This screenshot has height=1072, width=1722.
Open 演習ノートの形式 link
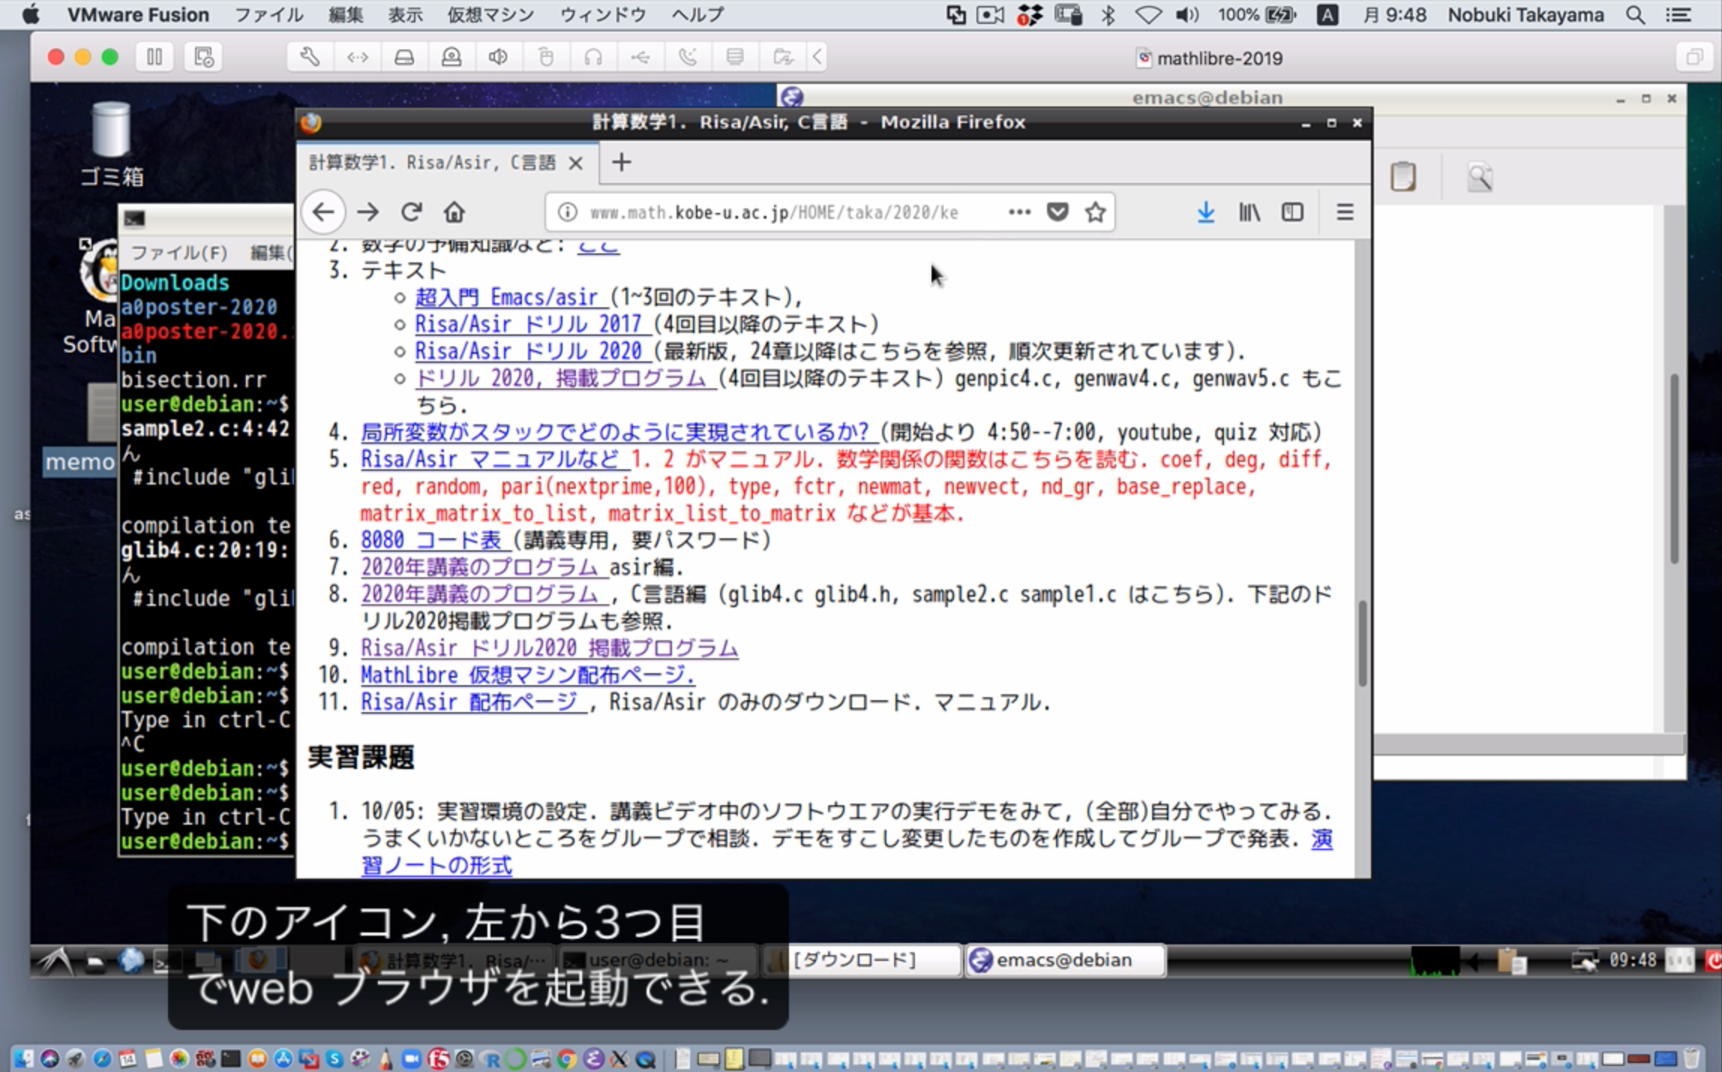436,865
